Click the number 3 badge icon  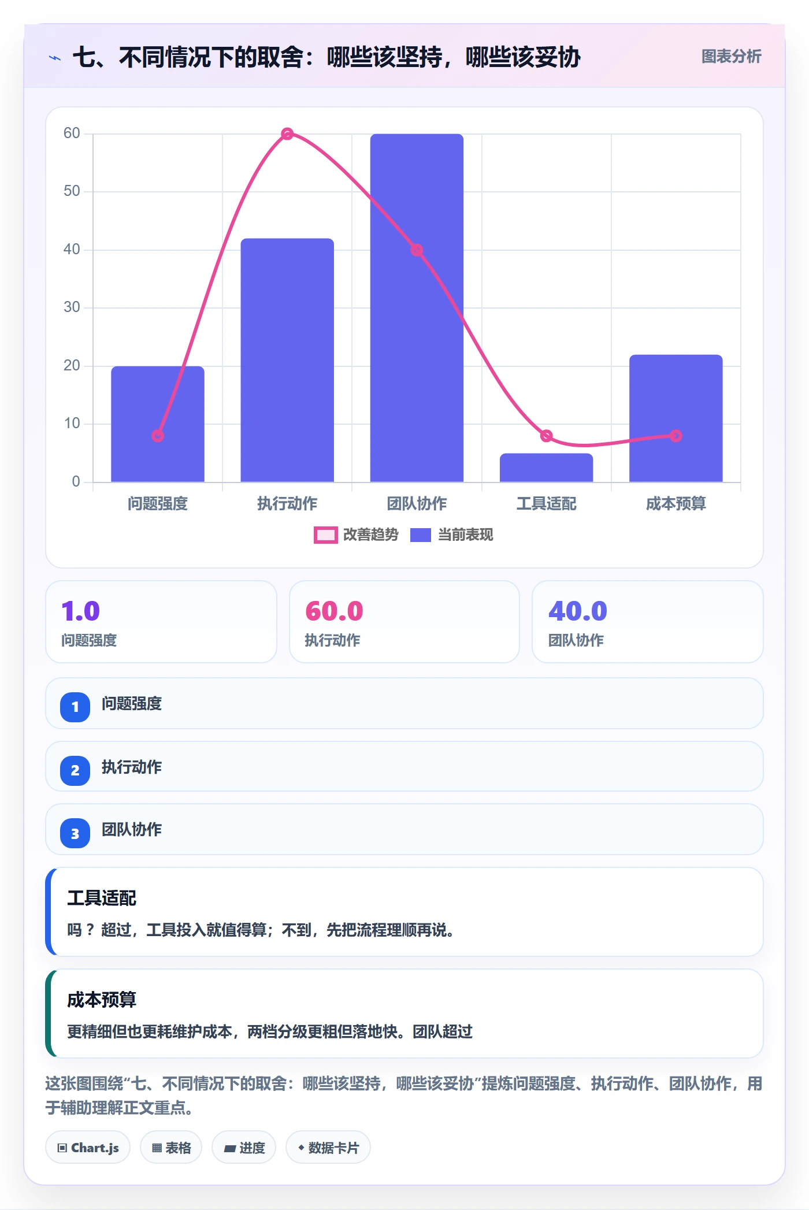[x=75, y=833]
